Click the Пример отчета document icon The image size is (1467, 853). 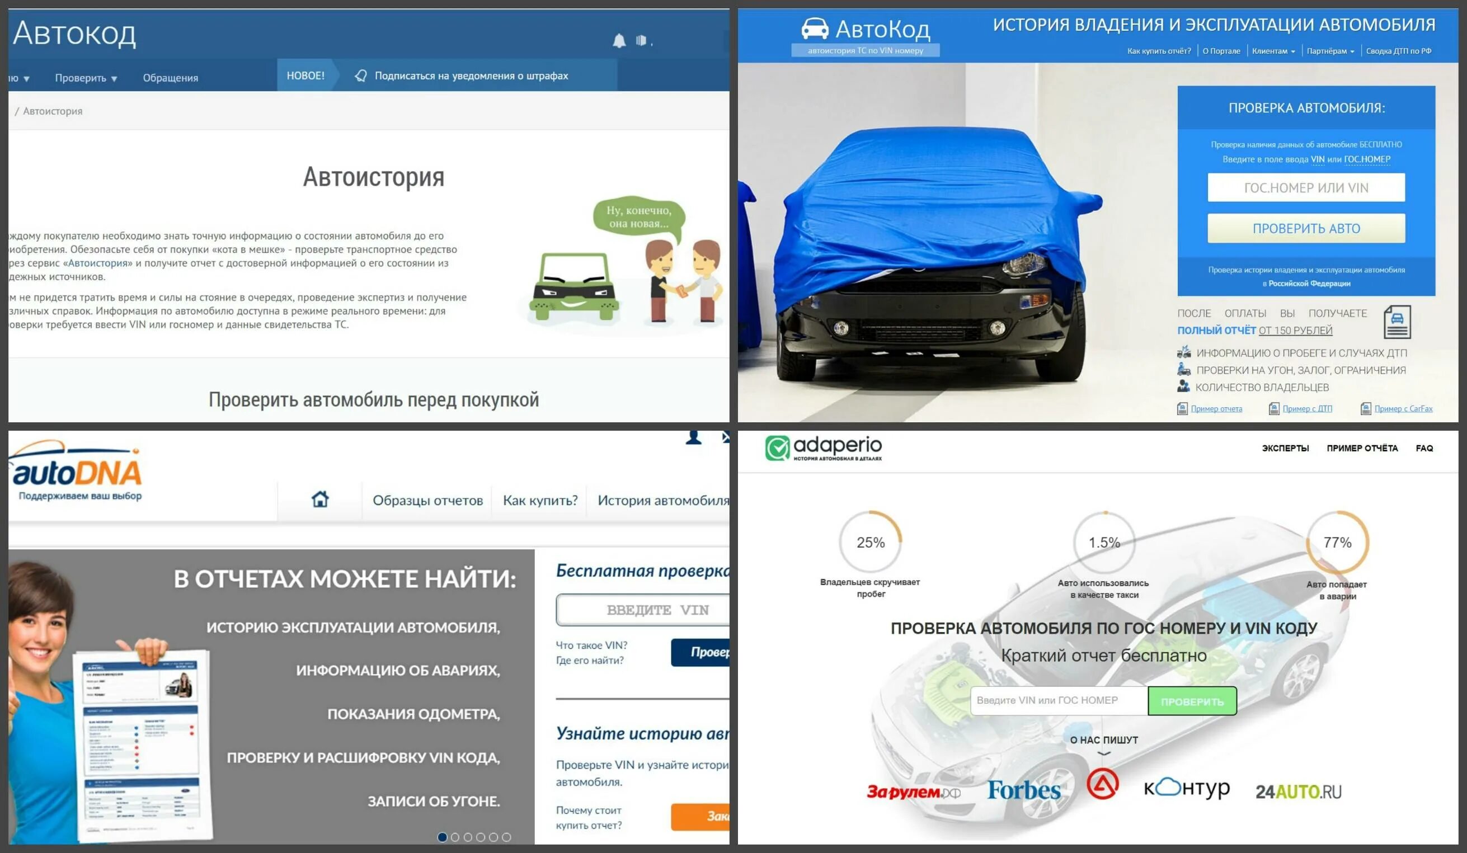coord(1182,409)
